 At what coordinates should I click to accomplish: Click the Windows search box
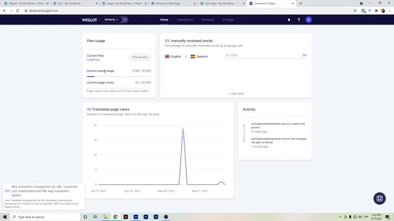(45, 217)
